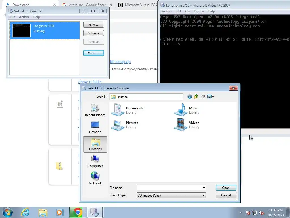The width and height of the screenshot is (290, 218).
Task: Open Help menu in Virtual PC Console
Action: tap(36, 17)
